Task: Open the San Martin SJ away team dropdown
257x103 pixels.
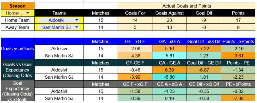Action: click(77, 27)
